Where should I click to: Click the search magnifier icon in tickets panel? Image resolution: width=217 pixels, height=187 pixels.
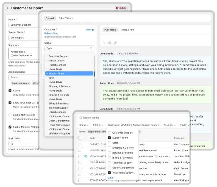(x=81, y=118)
